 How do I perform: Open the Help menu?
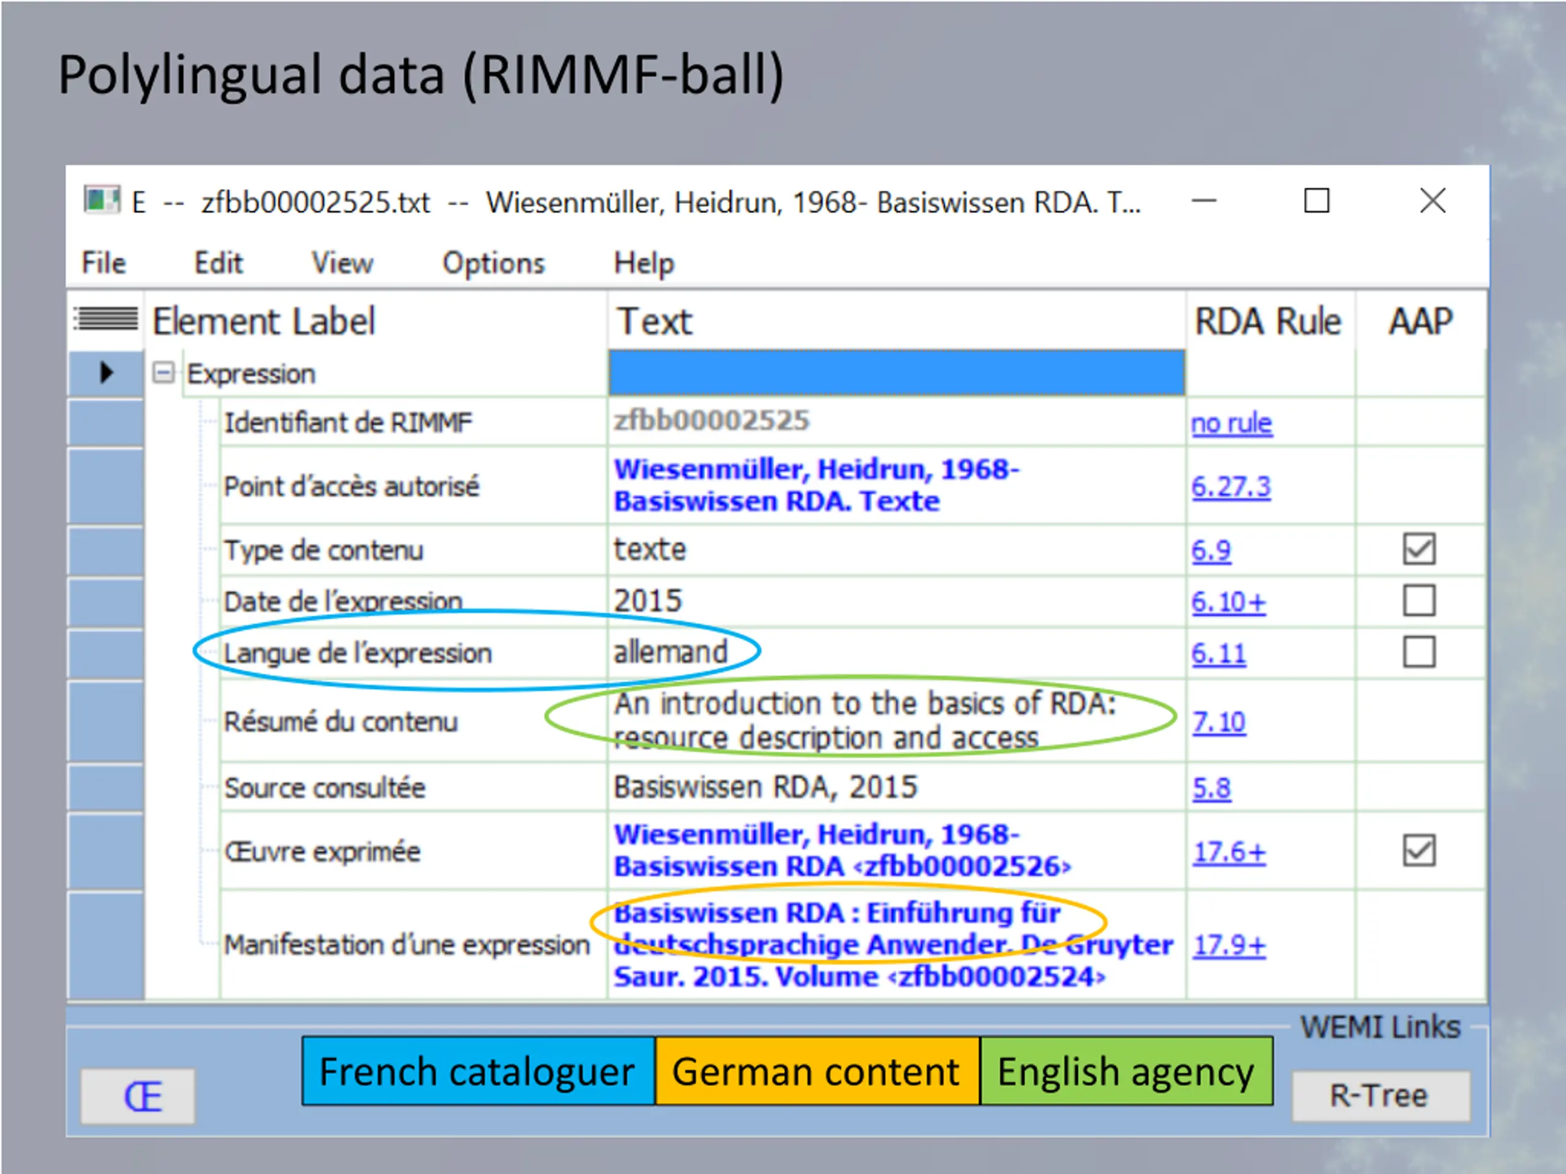(x=644, y=262)
